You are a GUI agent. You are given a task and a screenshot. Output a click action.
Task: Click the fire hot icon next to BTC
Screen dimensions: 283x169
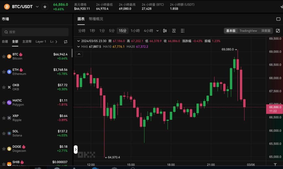(x=21, y=54)
